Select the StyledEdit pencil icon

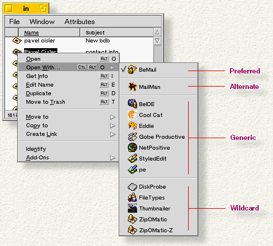coord(132,158)
